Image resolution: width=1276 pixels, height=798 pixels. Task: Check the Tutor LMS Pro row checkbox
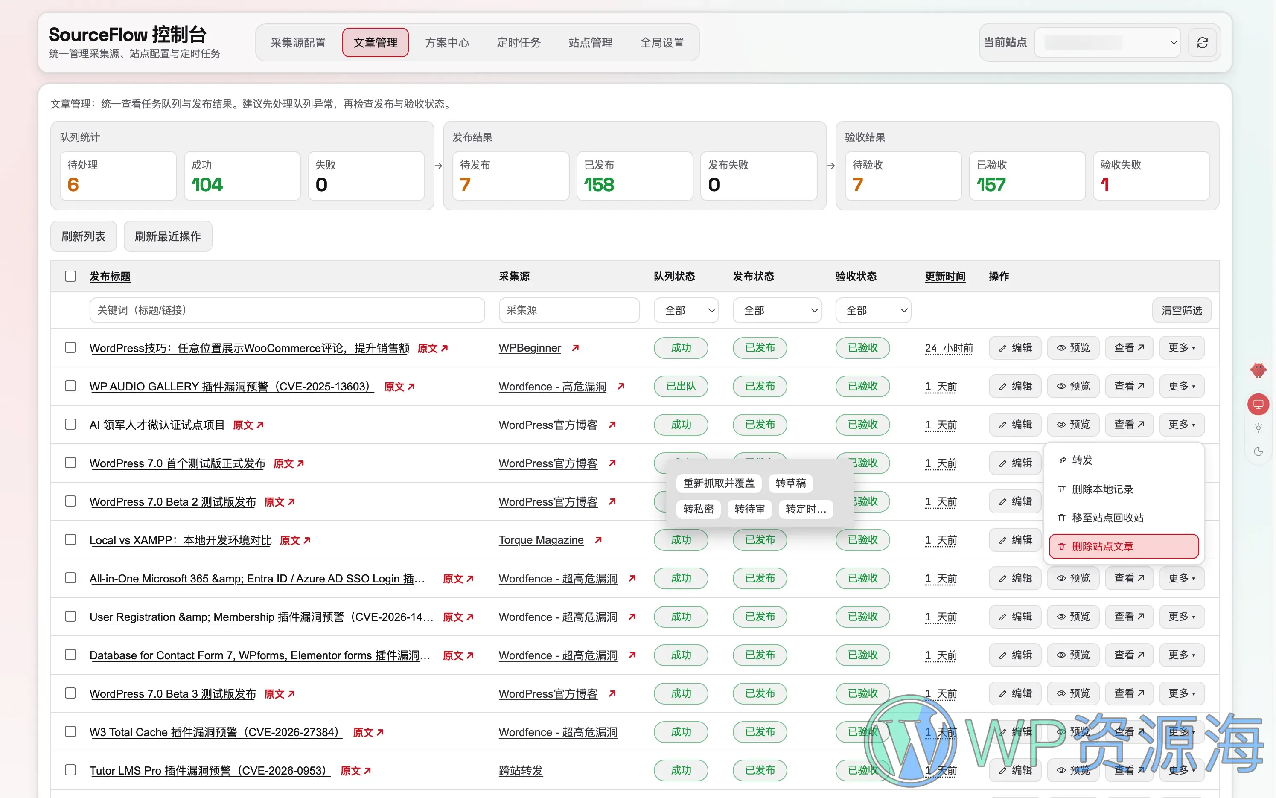(x=70, y=770)
